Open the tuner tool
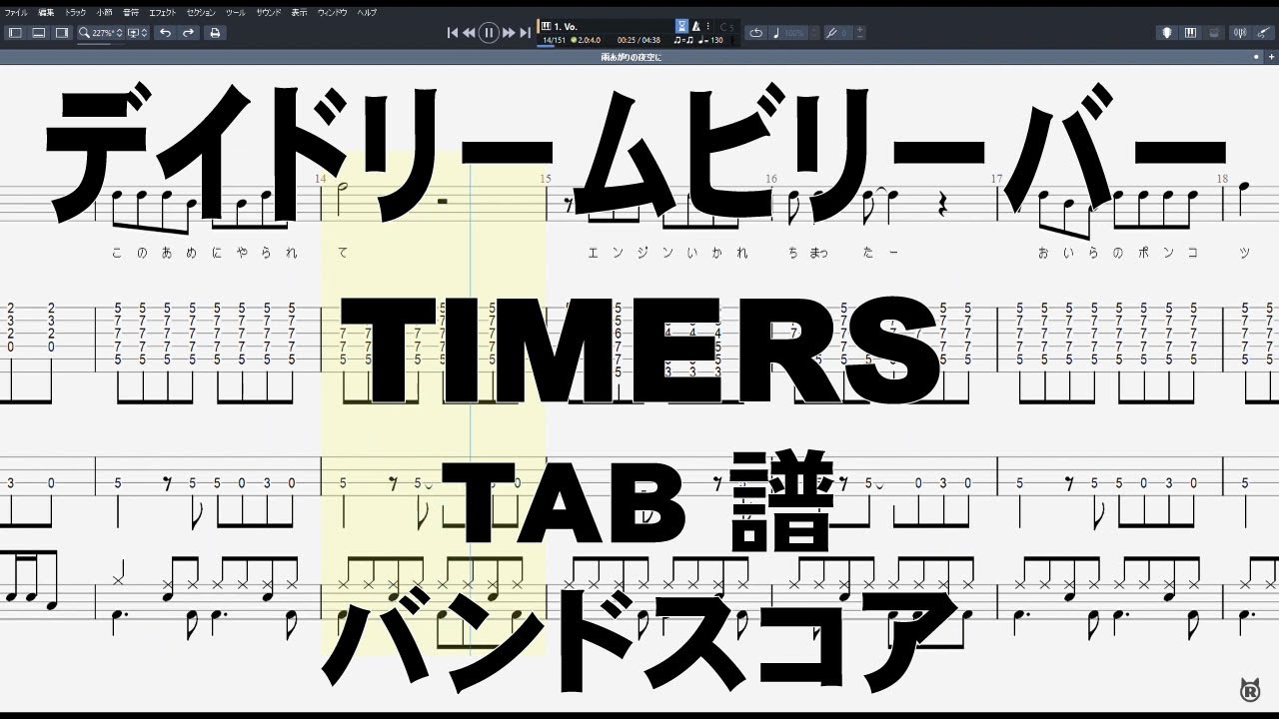1279x719 pixels. coord(1241,33)
